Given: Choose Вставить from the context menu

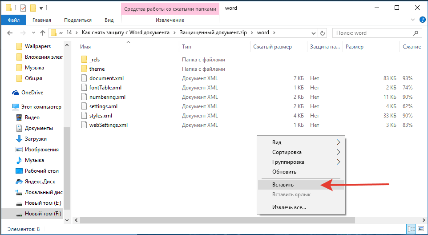Looking at the screenshot, I should (283, 185).
